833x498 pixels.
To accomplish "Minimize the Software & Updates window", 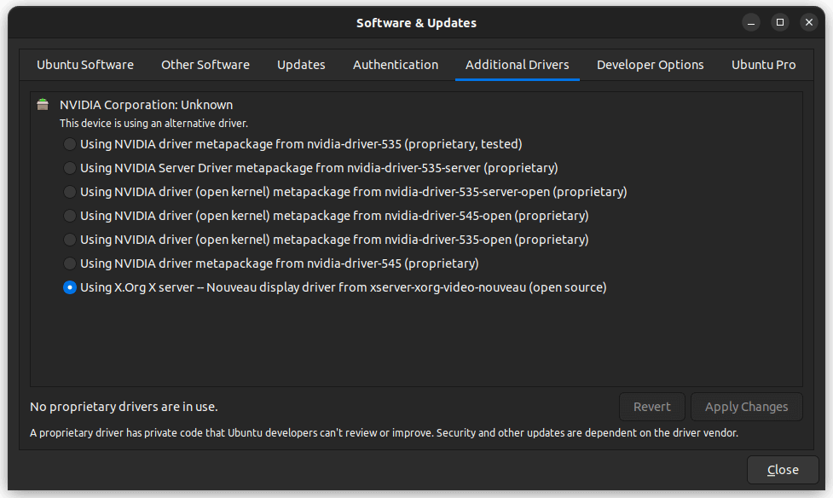I will [750, 23].
